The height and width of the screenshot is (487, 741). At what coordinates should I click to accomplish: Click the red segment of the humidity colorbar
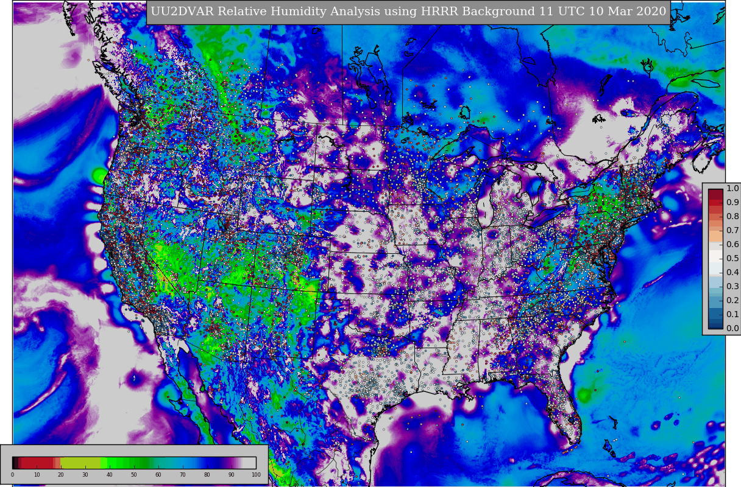[x=37, y=463]
